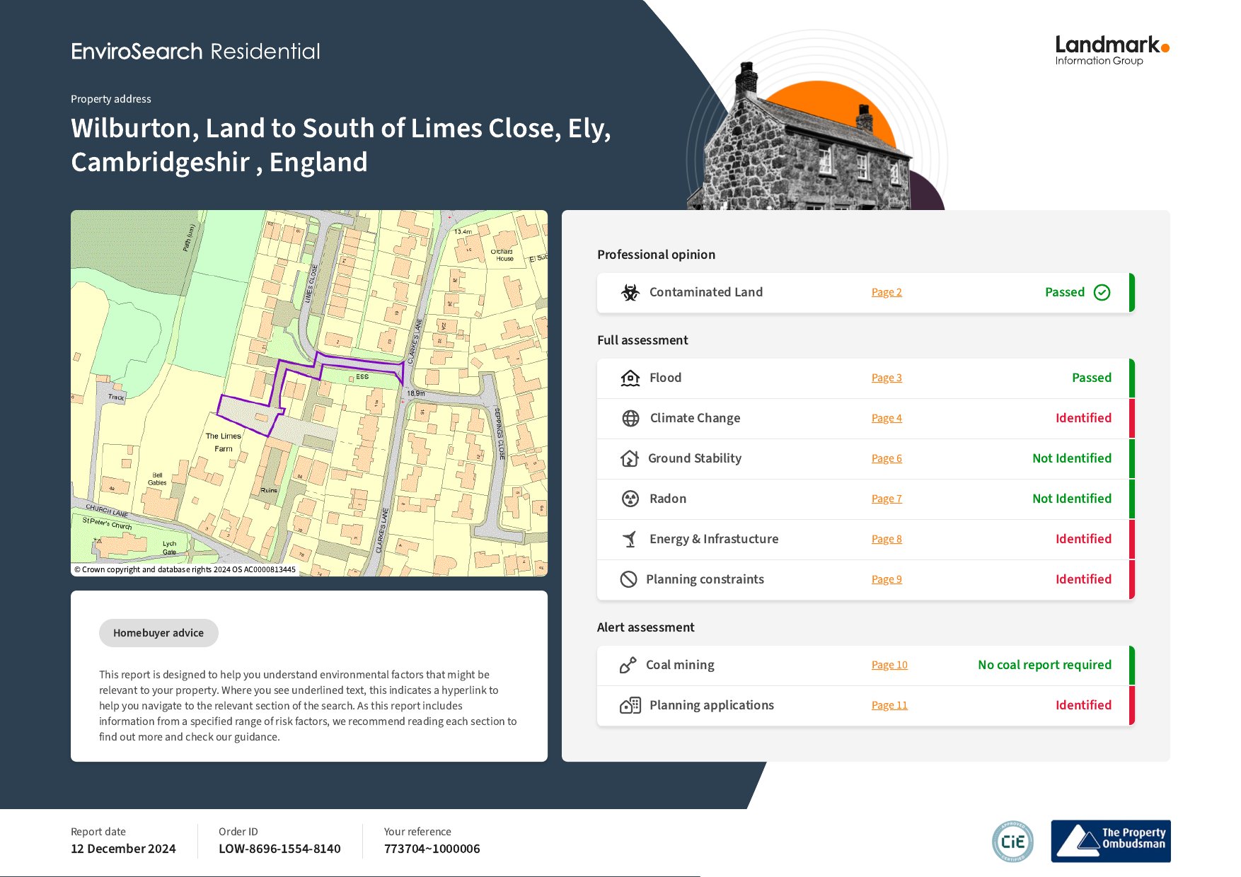Click the Property Ombudsman logo badge
1241x877 pixels.
click(1110, 841)
